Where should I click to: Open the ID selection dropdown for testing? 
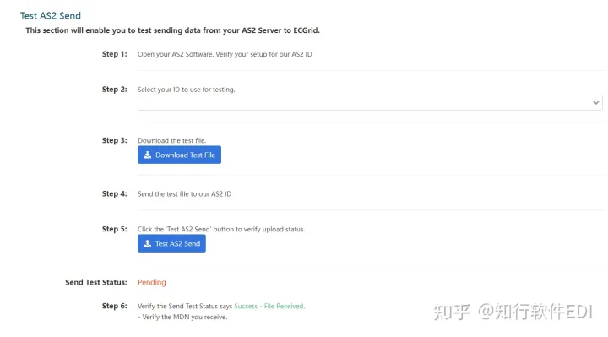[x=370, y=103]
